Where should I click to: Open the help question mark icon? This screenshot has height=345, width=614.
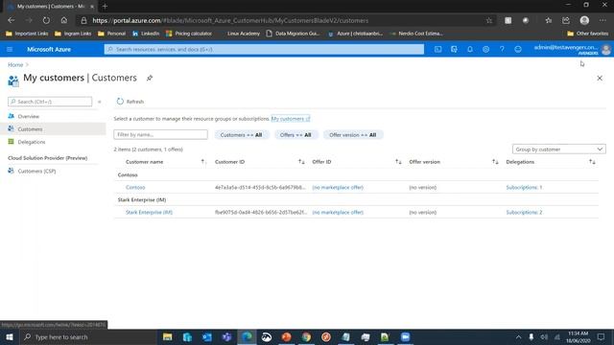(502, 49)
